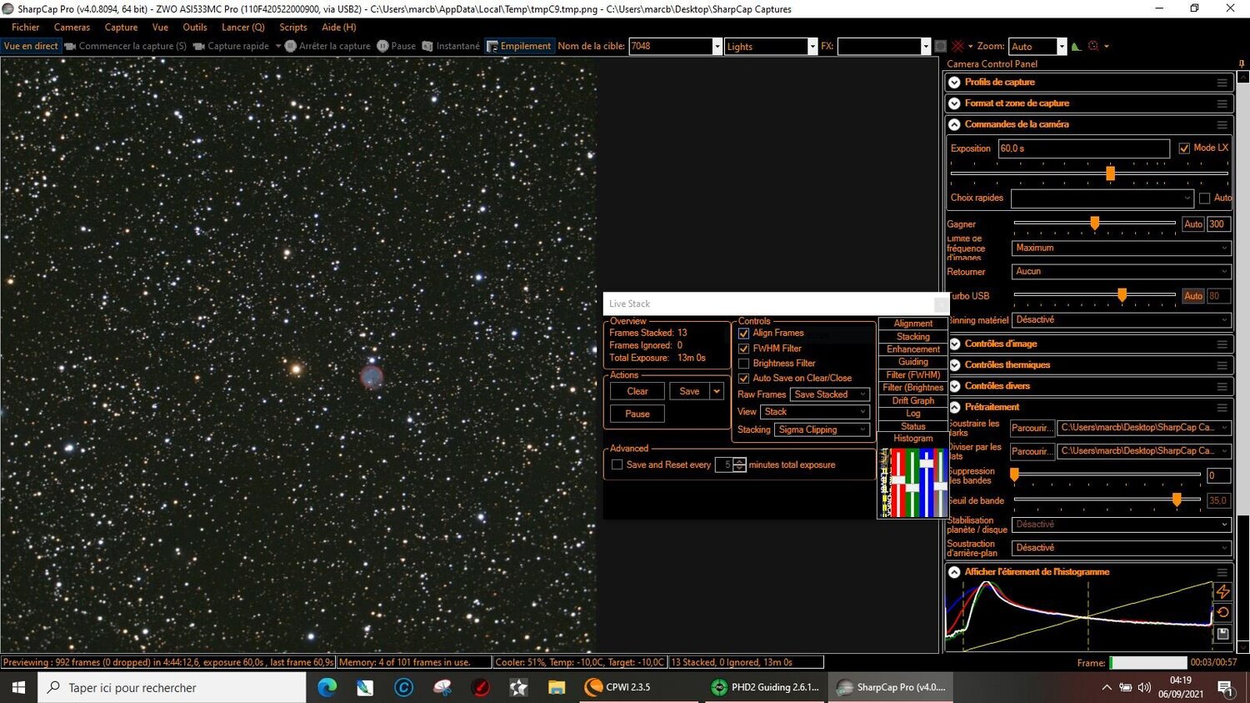This screenshot has width=1250, height=703.
Task: Reset the histogram stretch with the circular arrow icon
Action: pos(1222,612)
